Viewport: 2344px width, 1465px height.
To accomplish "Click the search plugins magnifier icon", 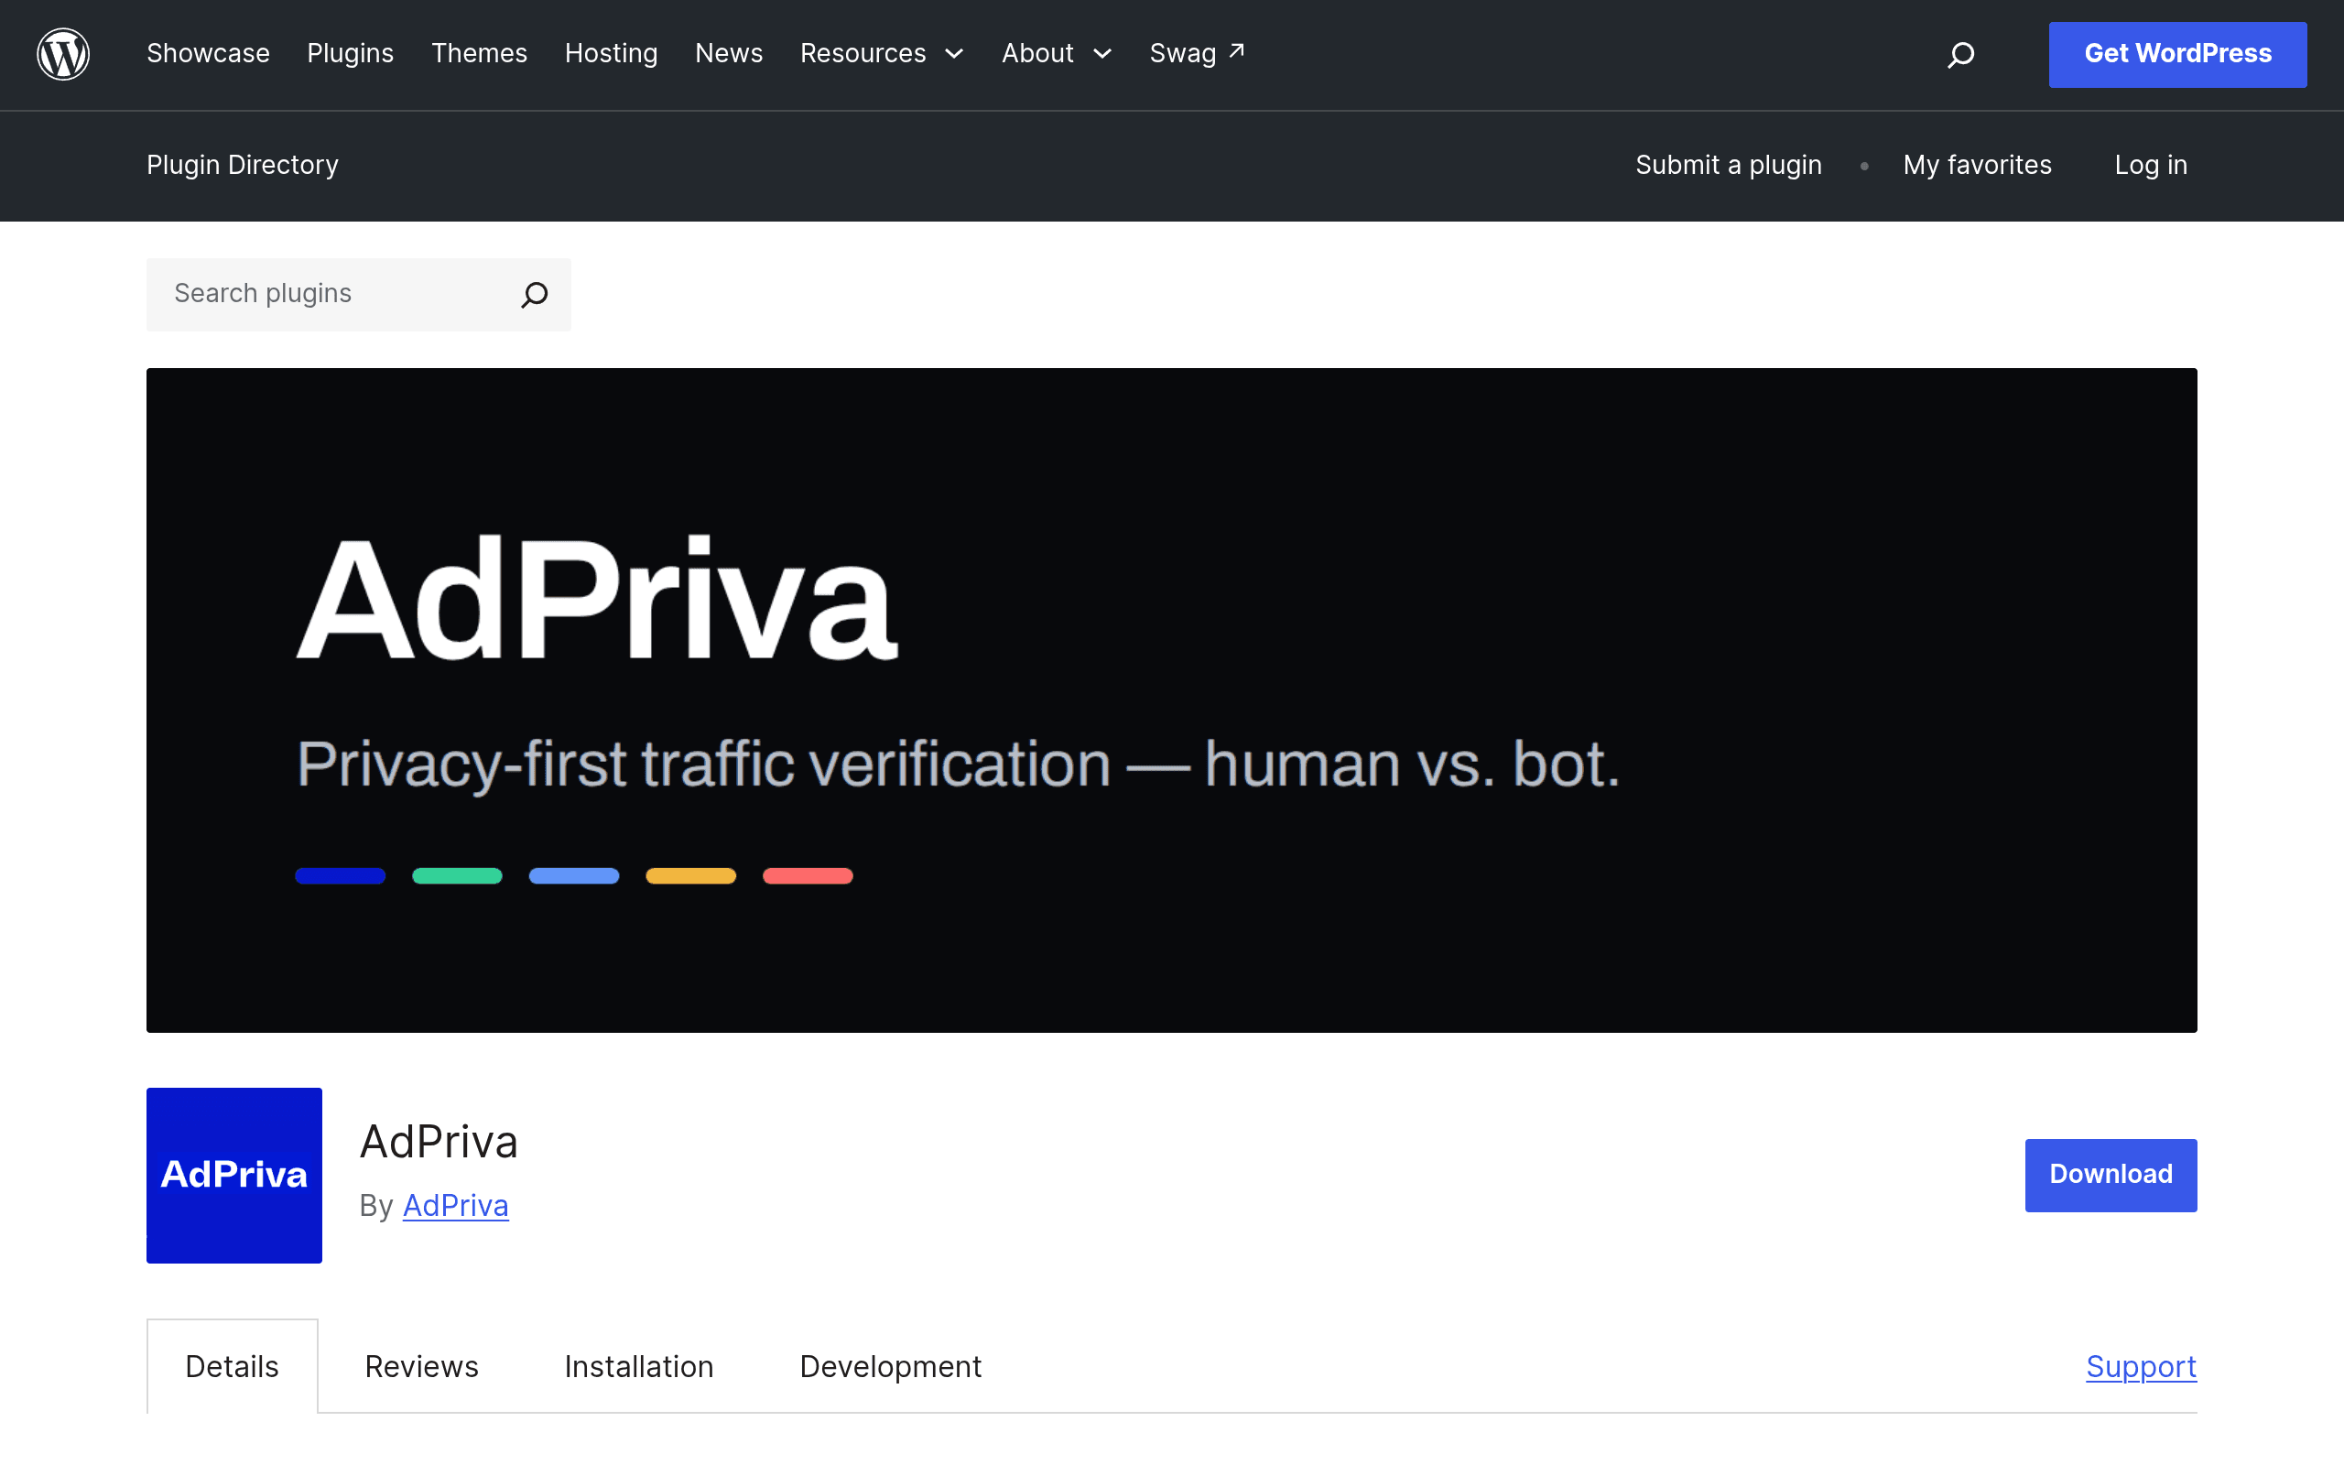I will point(535,295).
